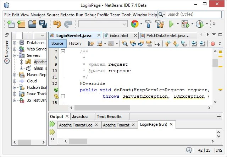Viewport: 227px width, 157px height.
Task: Click the editor's horizontal scrollbar thumb
Action: click(102, 108)
